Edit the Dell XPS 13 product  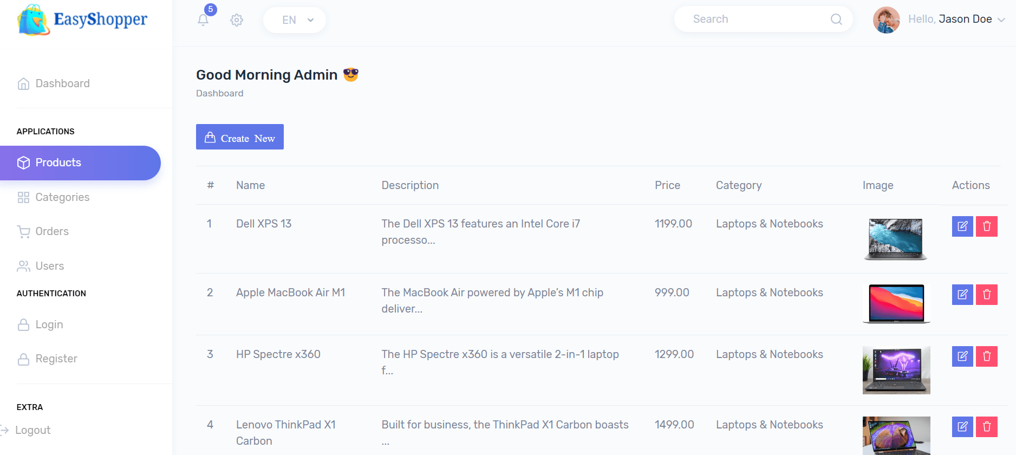962,226
